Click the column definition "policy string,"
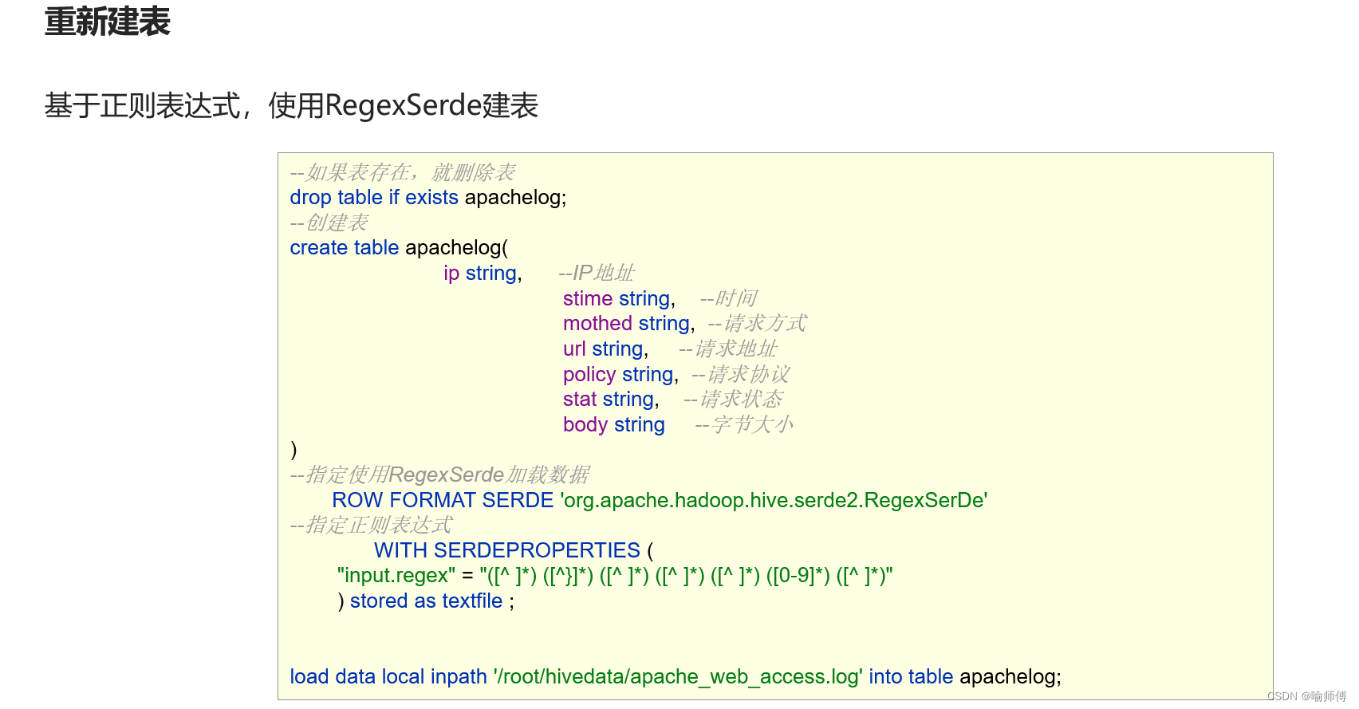The height and width of the screenshot is (709, 1359). coord(620,375)
